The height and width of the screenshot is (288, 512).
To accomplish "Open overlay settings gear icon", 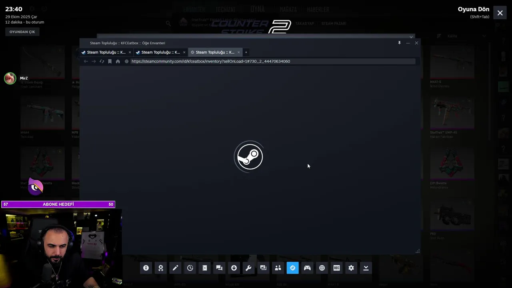I will tap(351, 268).
